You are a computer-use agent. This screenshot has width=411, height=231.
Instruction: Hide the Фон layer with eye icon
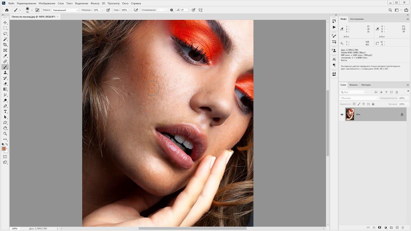342,115
